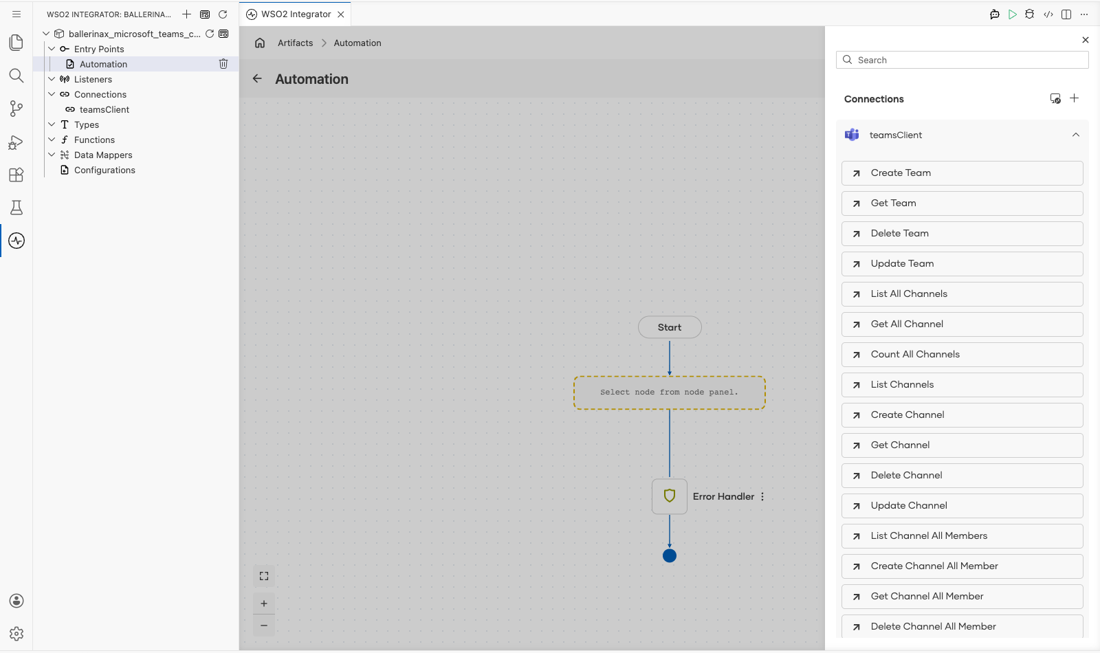Split editor layout icon

[1066, 14]
